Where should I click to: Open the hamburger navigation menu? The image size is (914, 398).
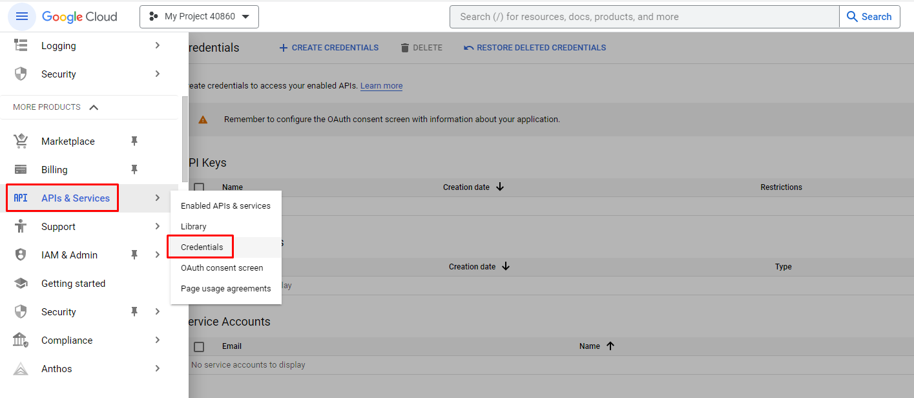[22, 16]
